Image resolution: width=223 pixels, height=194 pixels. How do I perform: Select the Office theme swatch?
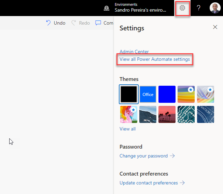coord(148,94)
